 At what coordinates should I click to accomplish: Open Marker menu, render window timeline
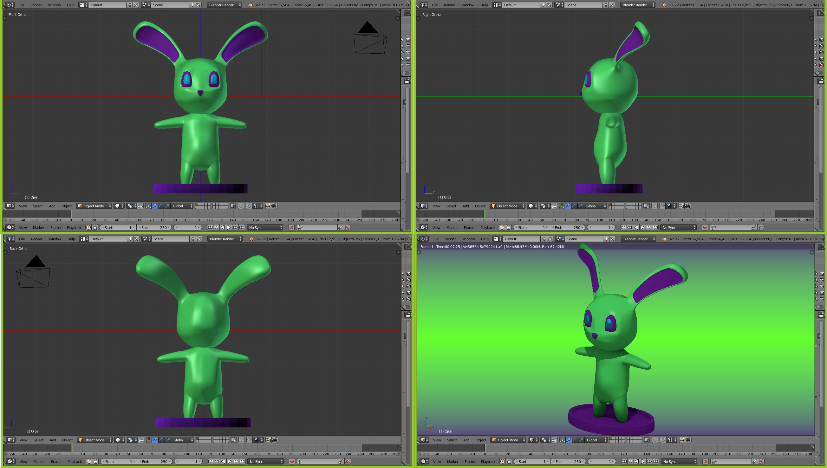(453, 461)
